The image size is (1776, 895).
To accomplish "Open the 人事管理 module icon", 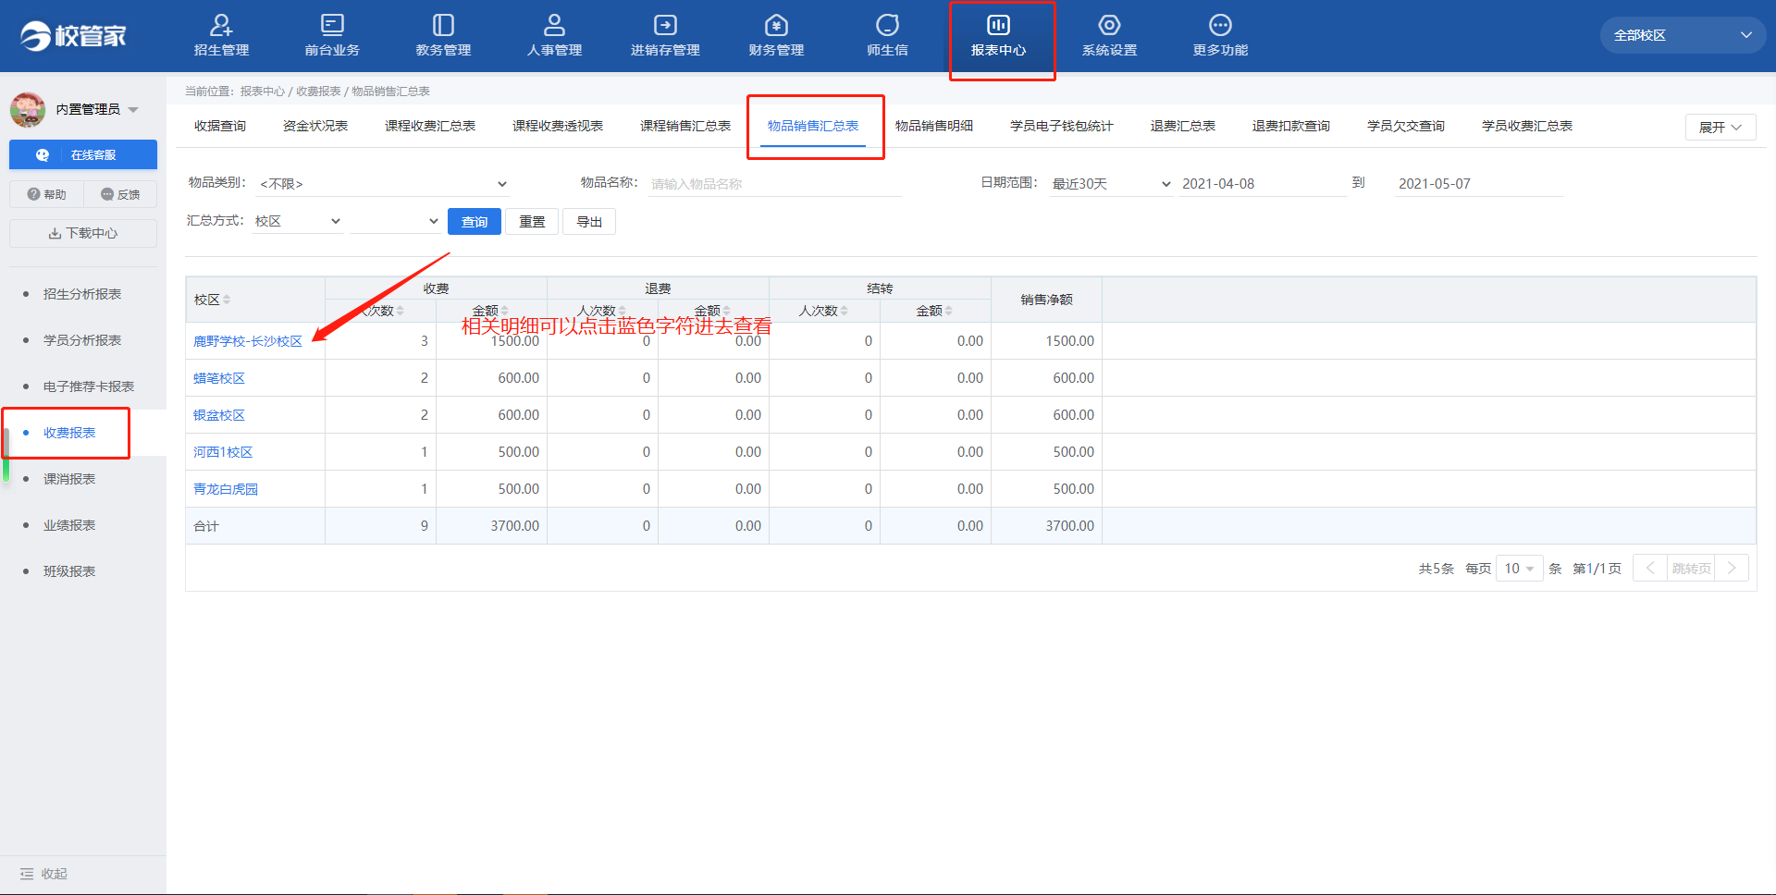I will click(x=554, y=25).
